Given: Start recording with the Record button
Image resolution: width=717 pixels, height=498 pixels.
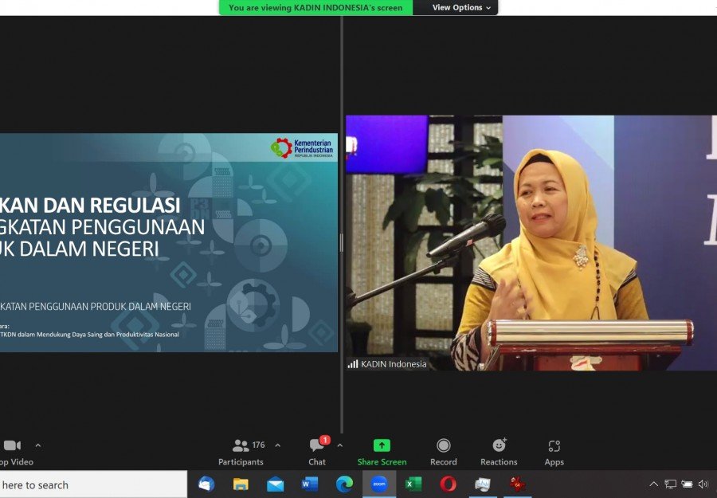Looking at the screenshot, I should tap(444, 451).
